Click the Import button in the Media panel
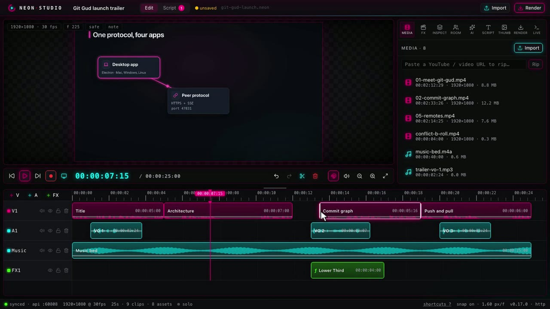550x309 pixels. [x=528, y=48]
